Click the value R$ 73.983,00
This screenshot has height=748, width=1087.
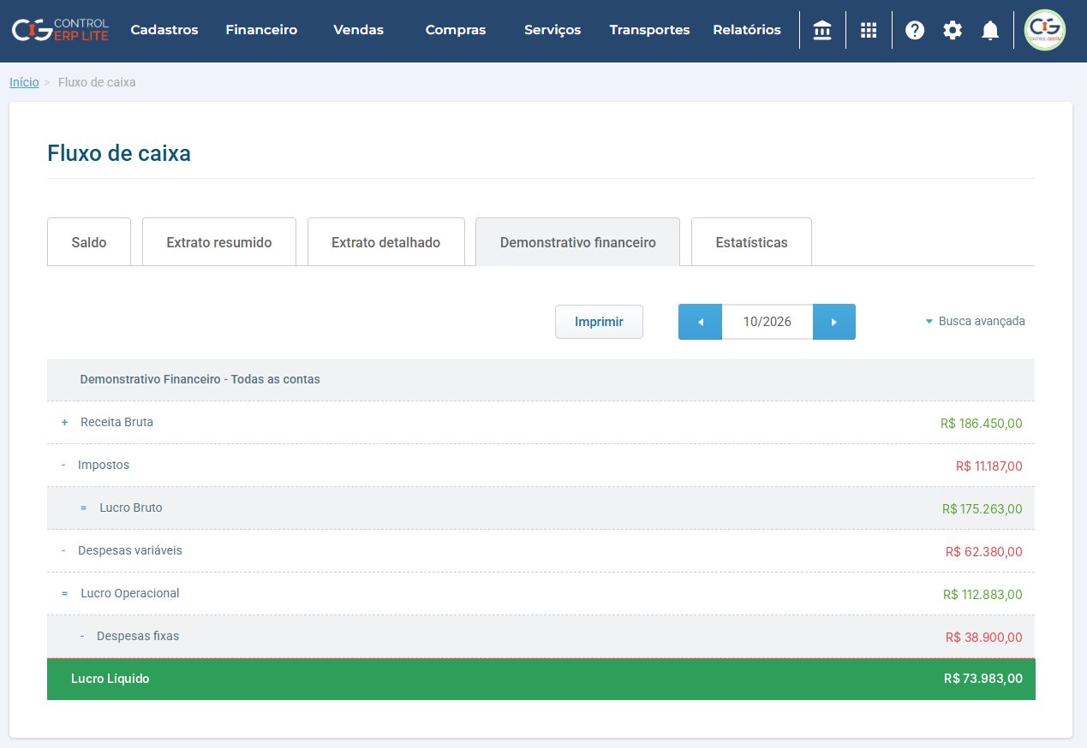982,679
